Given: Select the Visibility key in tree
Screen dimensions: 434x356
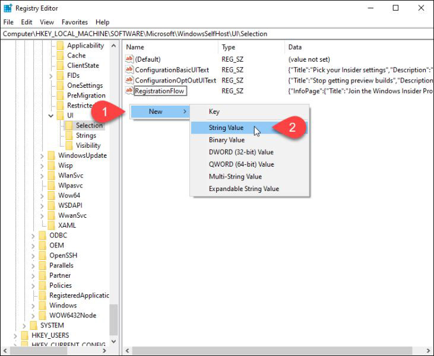Looking at the screenshot, I should [x=88, y=145].
